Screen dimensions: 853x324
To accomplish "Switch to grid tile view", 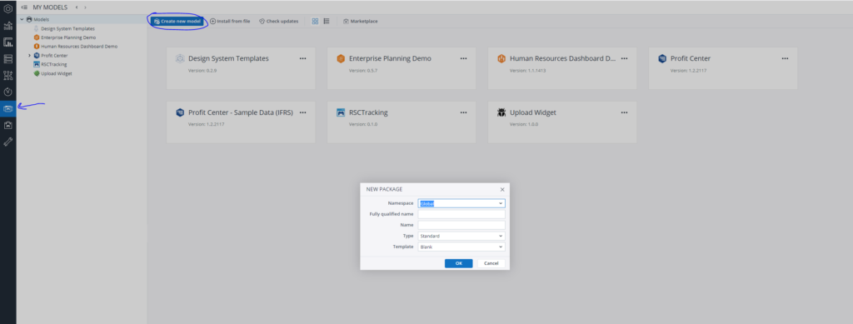I will point(315,21).
